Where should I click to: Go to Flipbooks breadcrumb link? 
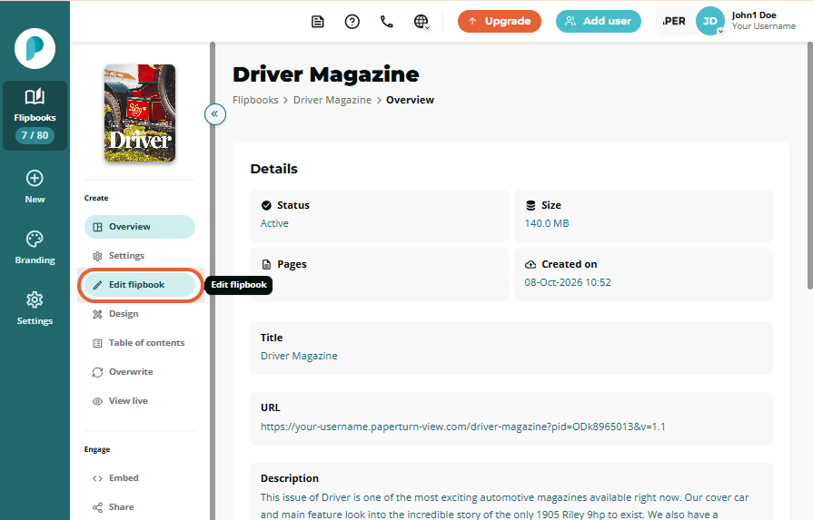point(255,100)
